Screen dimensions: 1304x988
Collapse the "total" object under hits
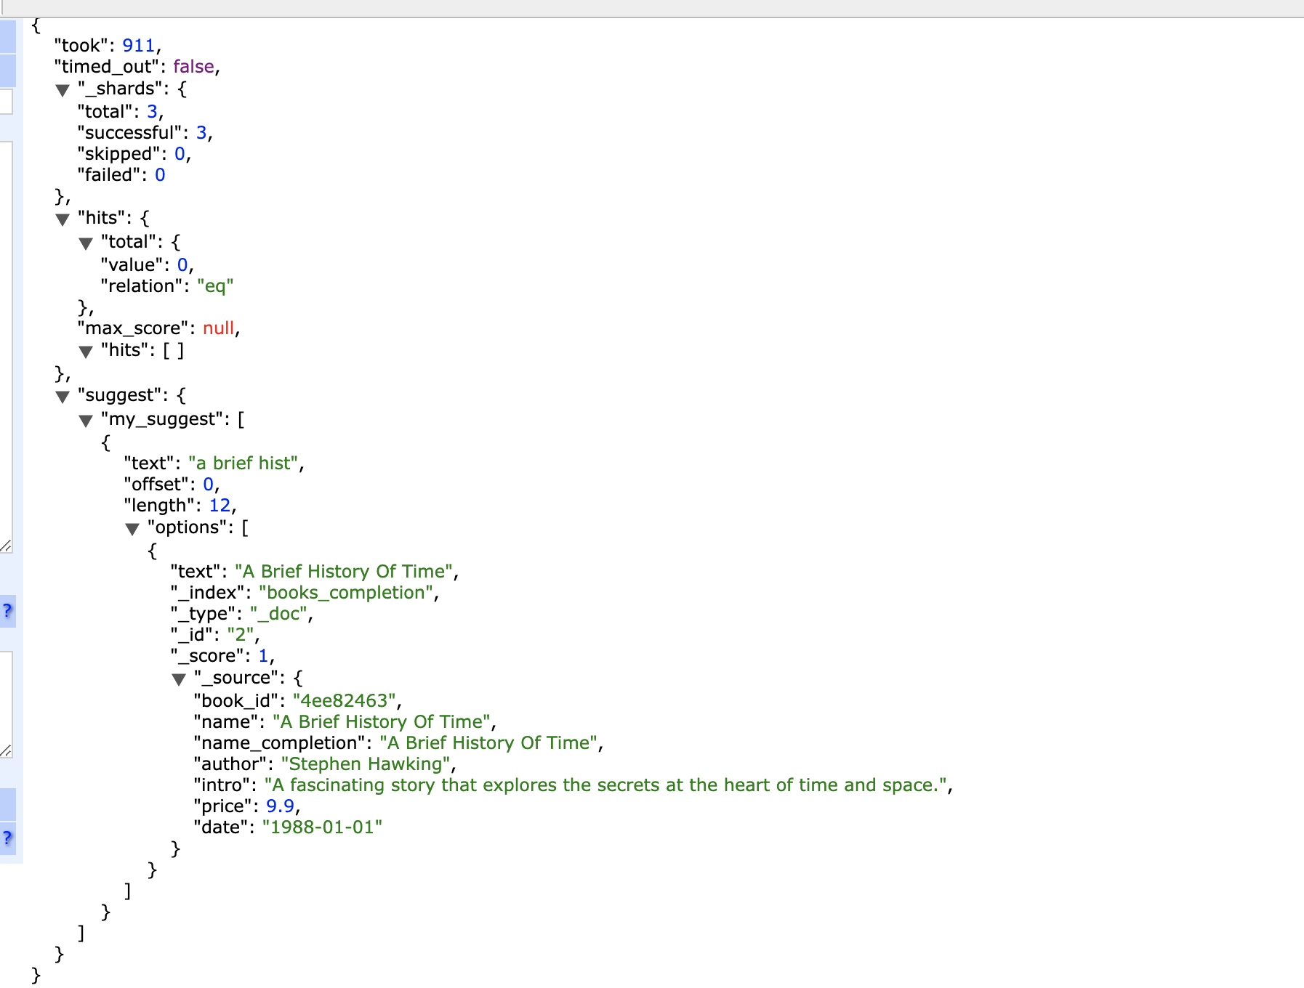(x=86, y=243)
